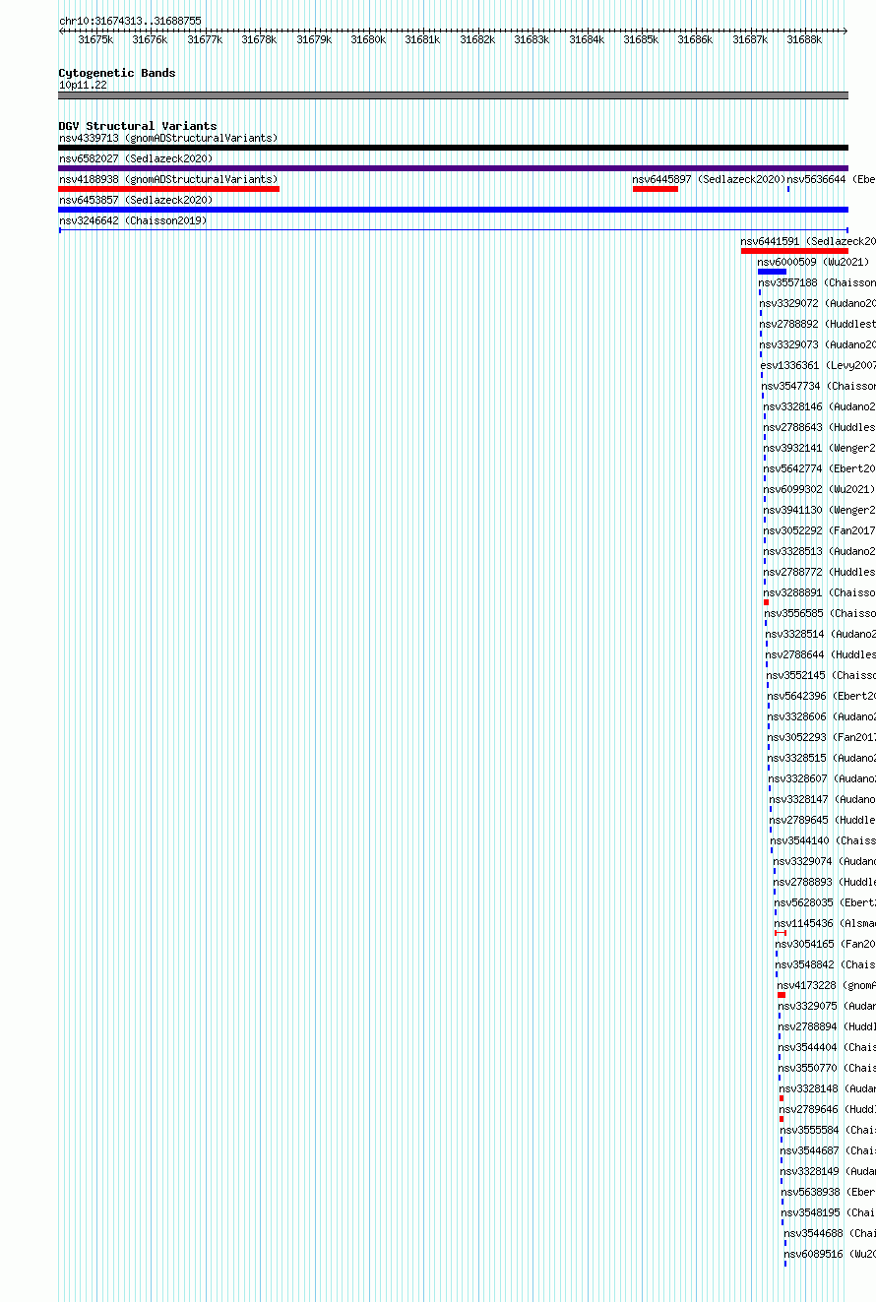Open nsv3246642 Chaisson2019 variant label
876x1302 pixels.
[x=133, y=220]
